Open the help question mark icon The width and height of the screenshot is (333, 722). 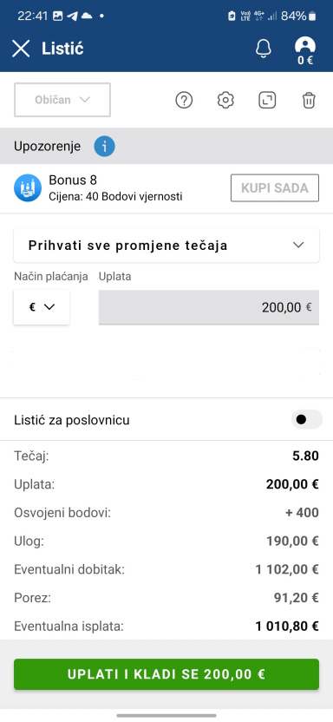[184, 100]
